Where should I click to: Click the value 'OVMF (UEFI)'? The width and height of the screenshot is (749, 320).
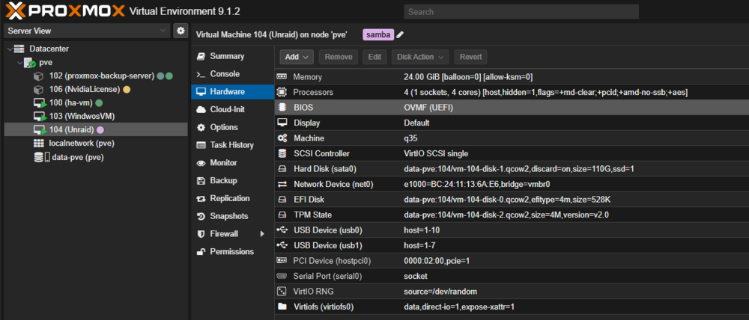click(428, 108)
